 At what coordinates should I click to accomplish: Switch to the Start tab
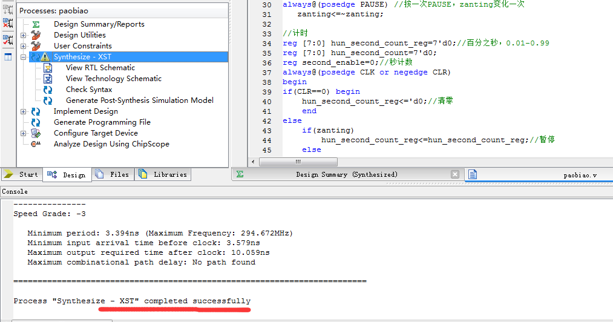pos(21,174)
